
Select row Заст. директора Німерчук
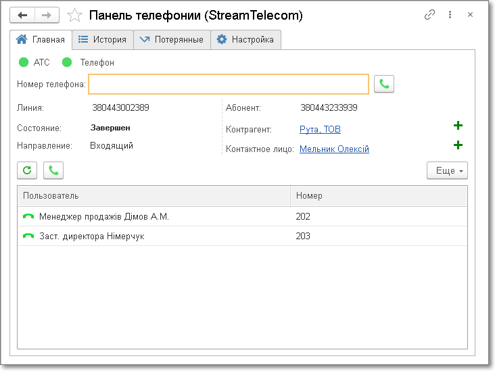(x=91, y=237)
